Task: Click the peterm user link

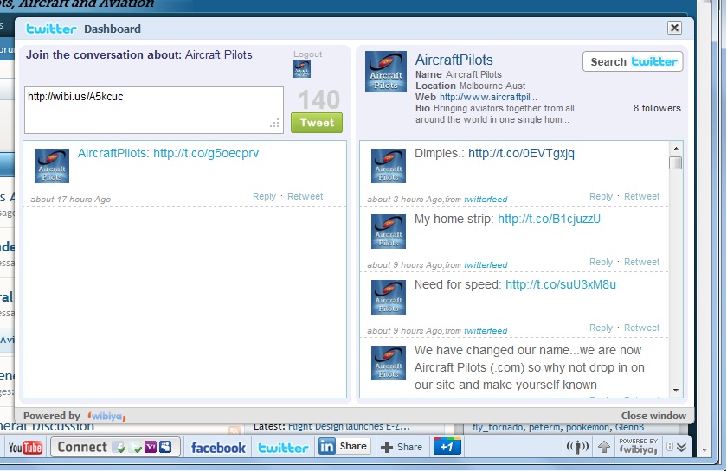Action: click(544, 427)
